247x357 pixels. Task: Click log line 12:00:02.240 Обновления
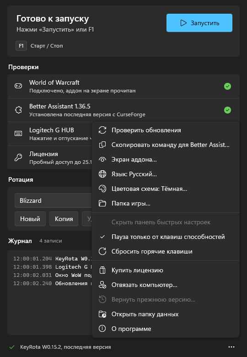tap(52, 283)
